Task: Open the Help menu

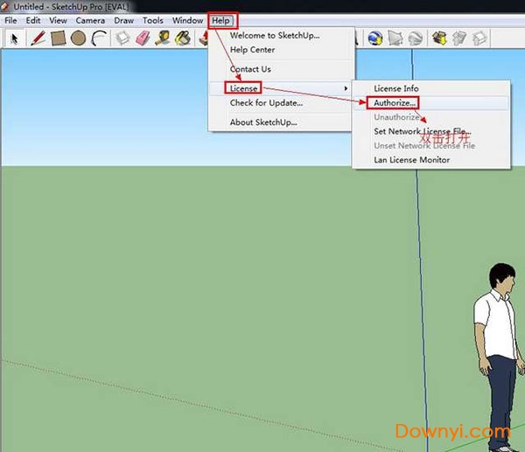Action: click(222, 20)
